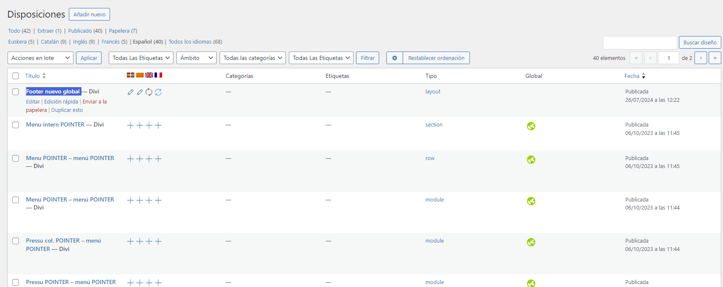Click the UK flag column header
Image resolution: width=723 pixels, height=287 pixels.
pyautogui.click(x=149, y=75)
